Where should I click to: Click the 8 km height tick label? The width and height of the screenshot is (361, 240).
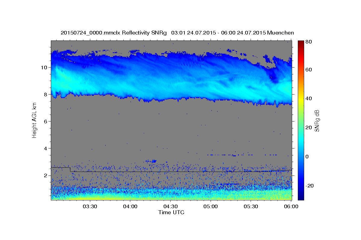pos(46,94)
